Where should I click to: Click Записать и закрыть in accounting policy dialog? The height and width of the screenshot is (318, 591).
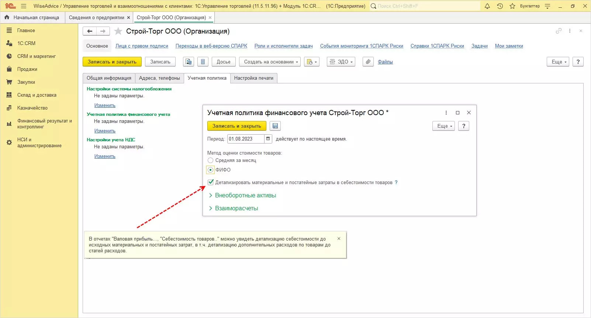coord(237,126)
